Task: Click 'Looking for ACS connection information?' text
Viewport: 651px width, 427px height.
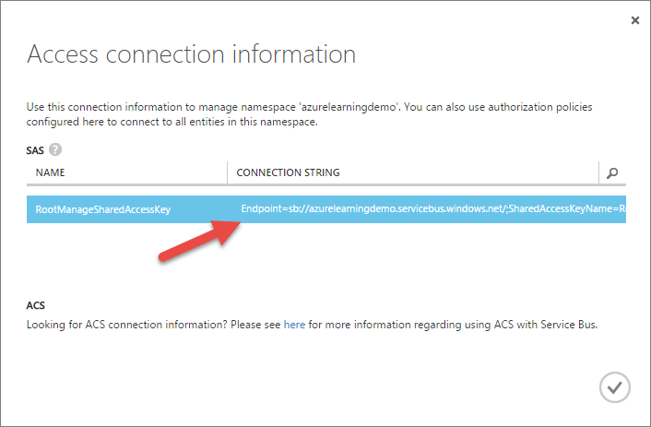Action: pyautogui.click(x=126, y=325)
